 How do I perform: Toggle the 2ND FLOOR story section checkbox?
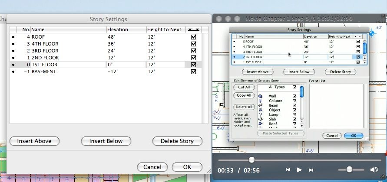194,58
